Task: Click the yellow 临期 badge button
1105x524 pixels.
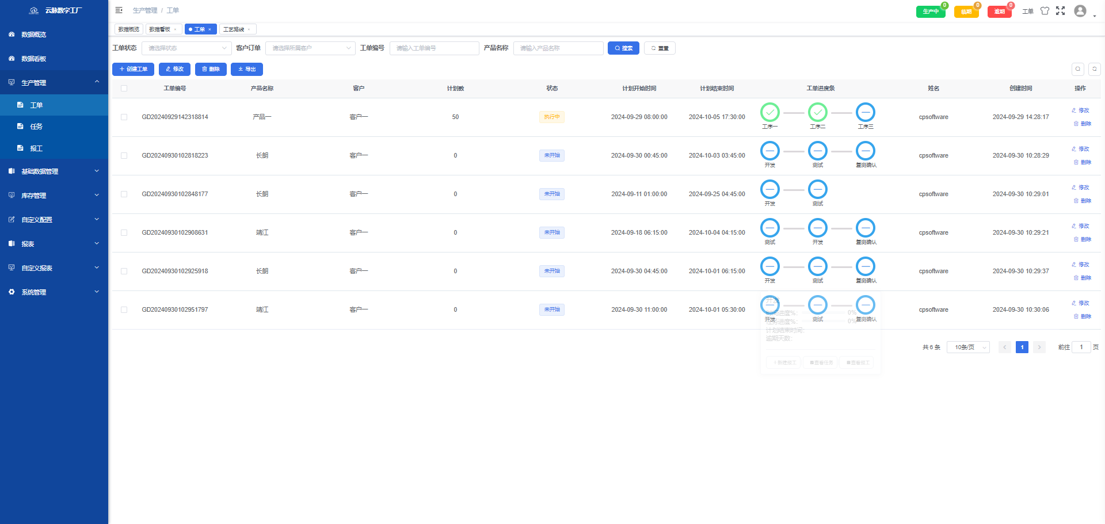Action: click(966, 12)
